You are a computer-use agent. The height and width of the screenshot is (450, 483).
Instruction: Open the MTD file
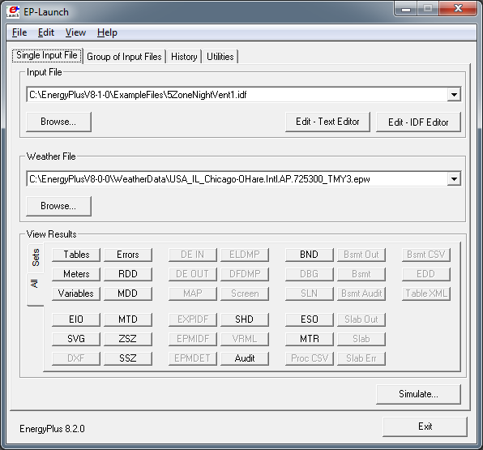click(128, 319)
